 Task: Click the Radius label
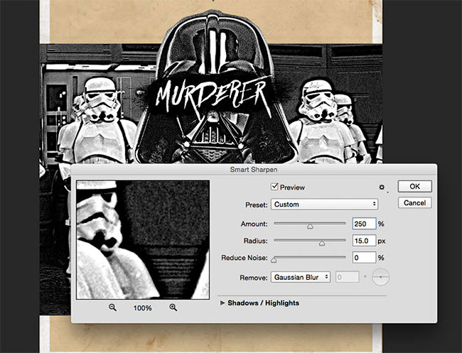(255, 241)
